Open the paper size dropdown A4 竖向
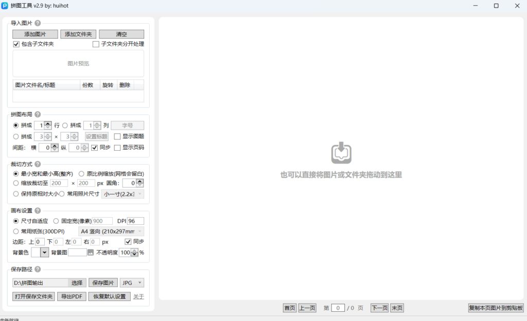 (x=111, y=231)
